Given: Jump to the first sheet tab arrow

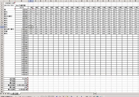Looking at the screenshot, I should [1, 94].
